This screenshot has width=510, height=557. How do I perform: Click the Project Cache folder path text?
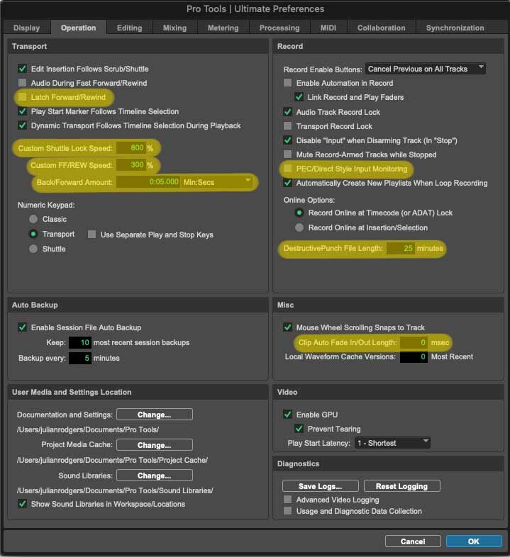pyautogui.click(x=112, y=460)
